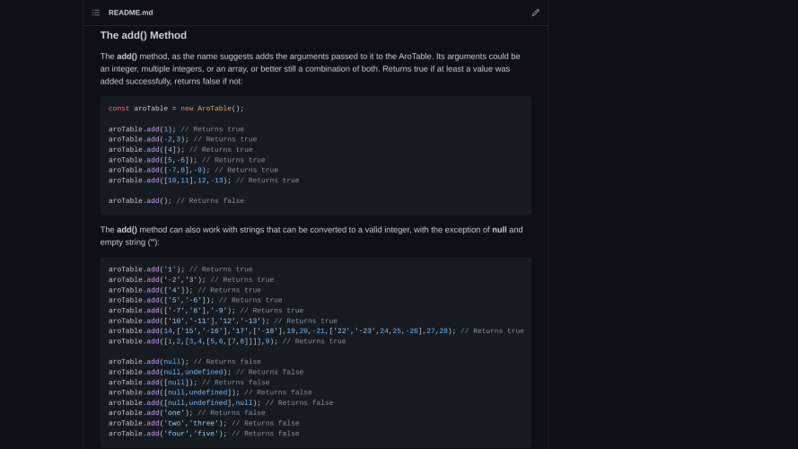Click the 'aroTable.add([null,undefined]);' code line
The image size is (798, 449).
point(210,392)
